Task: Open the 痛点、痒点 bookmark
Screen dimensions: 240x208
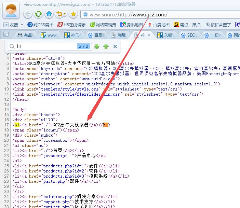Action: 187,25
